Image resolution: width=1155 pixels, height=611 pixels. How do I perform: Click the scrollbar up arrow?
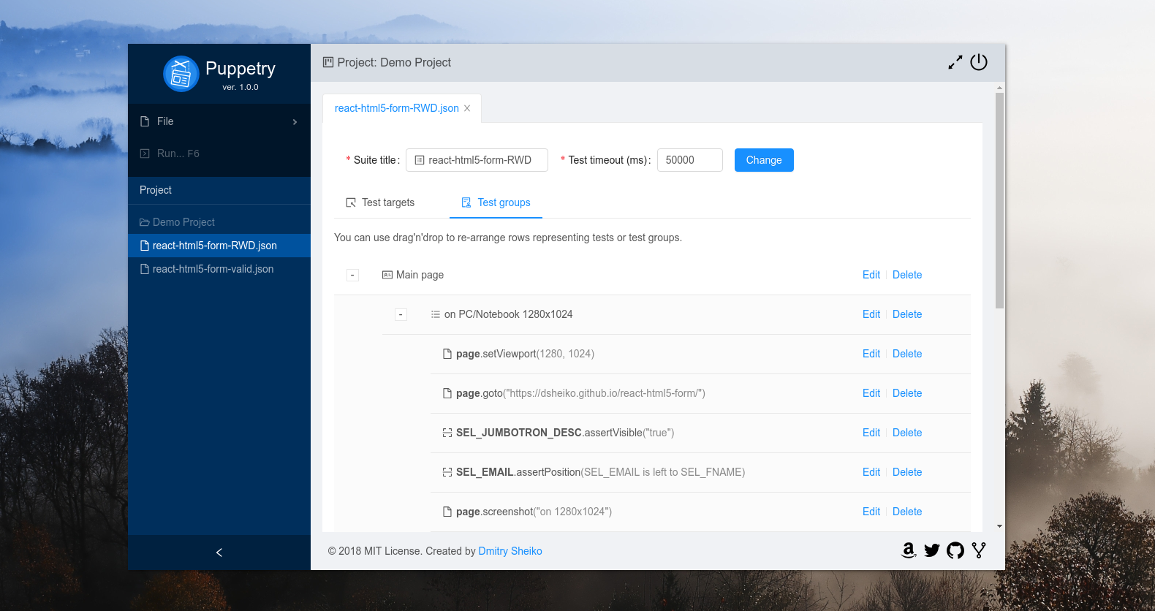pos(999,88)
